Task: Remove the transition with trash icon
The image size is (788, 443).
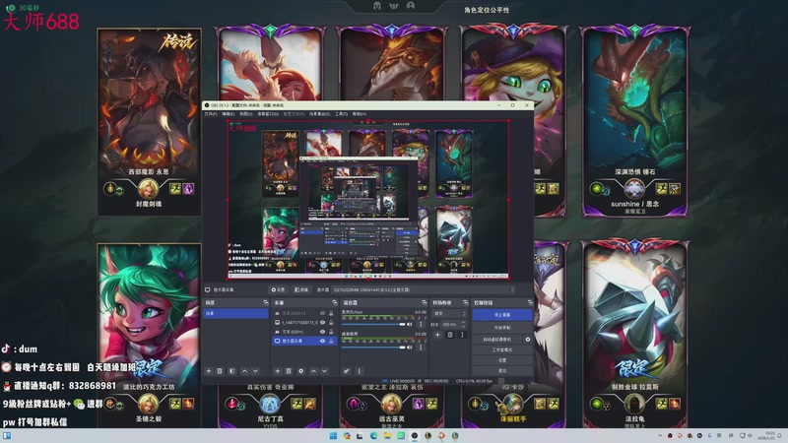Action: [x=449, y=336]
